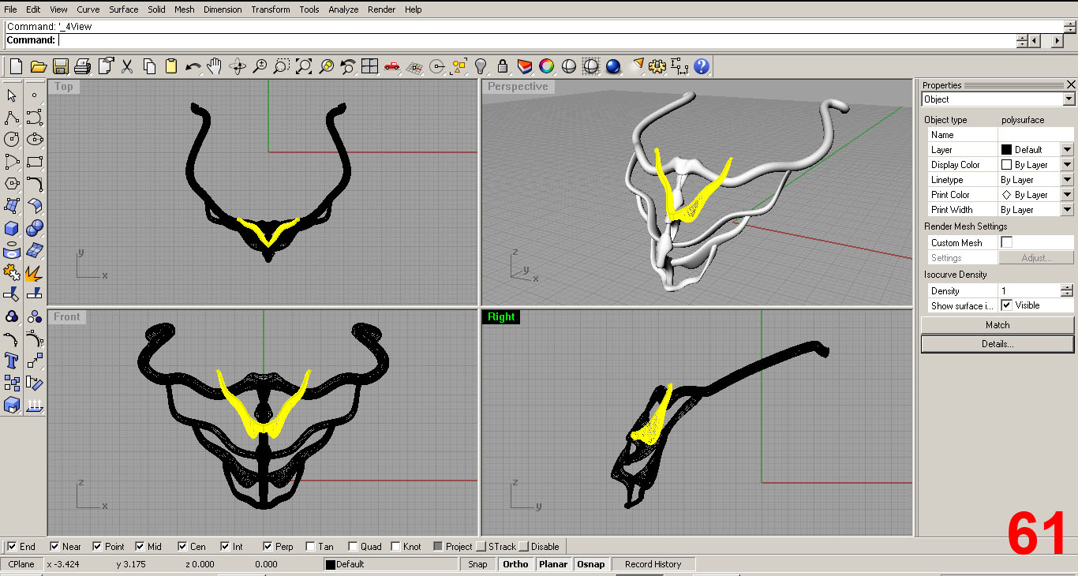This screenshot has width=1078, height=576.
Task: Click the Zoom Extents icon
Action: (304, 66)
